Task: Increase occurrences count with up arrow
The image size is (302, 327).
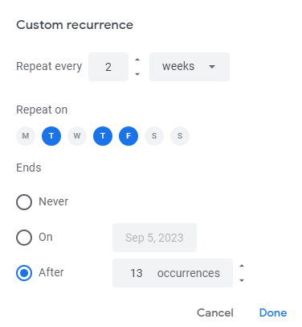Action: [x=242, y=266]
